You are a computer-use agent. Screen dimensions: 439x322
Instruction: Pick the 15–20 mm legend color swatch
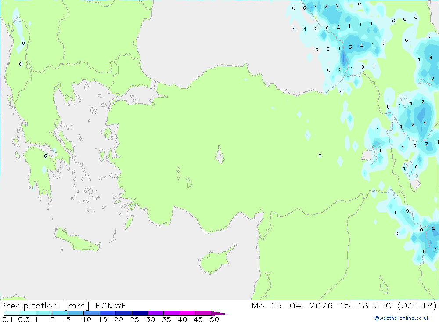[108, 313]
